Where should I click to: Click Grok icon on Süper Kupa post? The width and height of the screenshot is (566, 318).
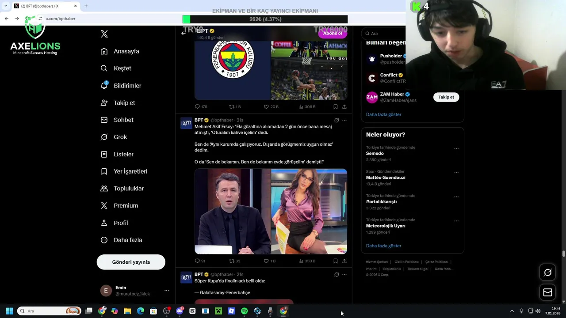point(337,275)
